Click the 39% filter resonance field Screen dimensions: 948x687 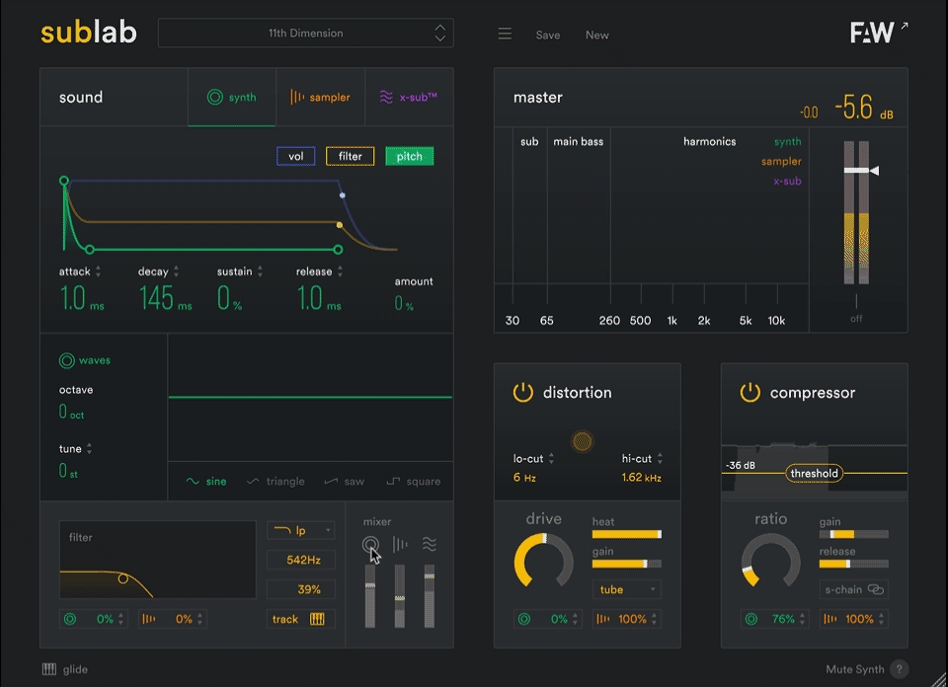[x=300, y=589]
